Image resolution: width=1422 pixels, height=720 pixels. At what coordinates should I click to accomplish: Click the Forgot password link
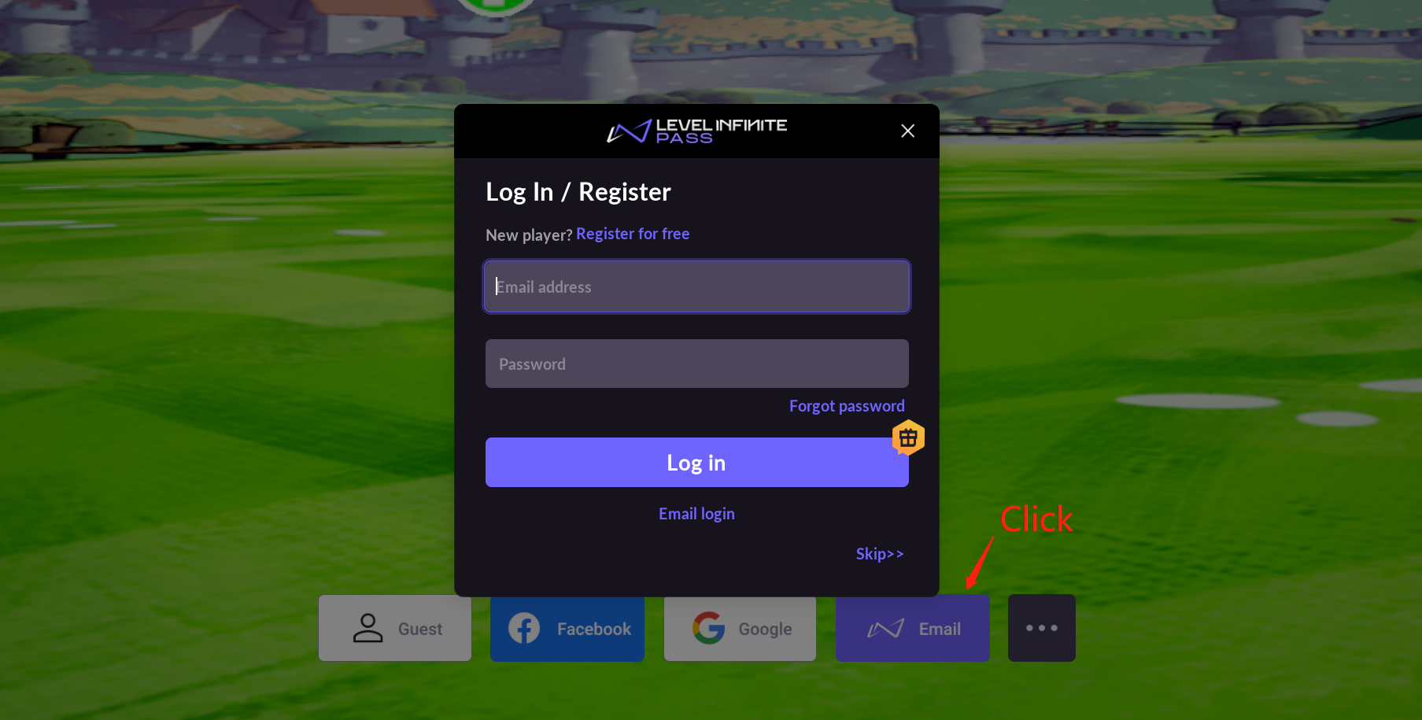[x=847, y=406]
